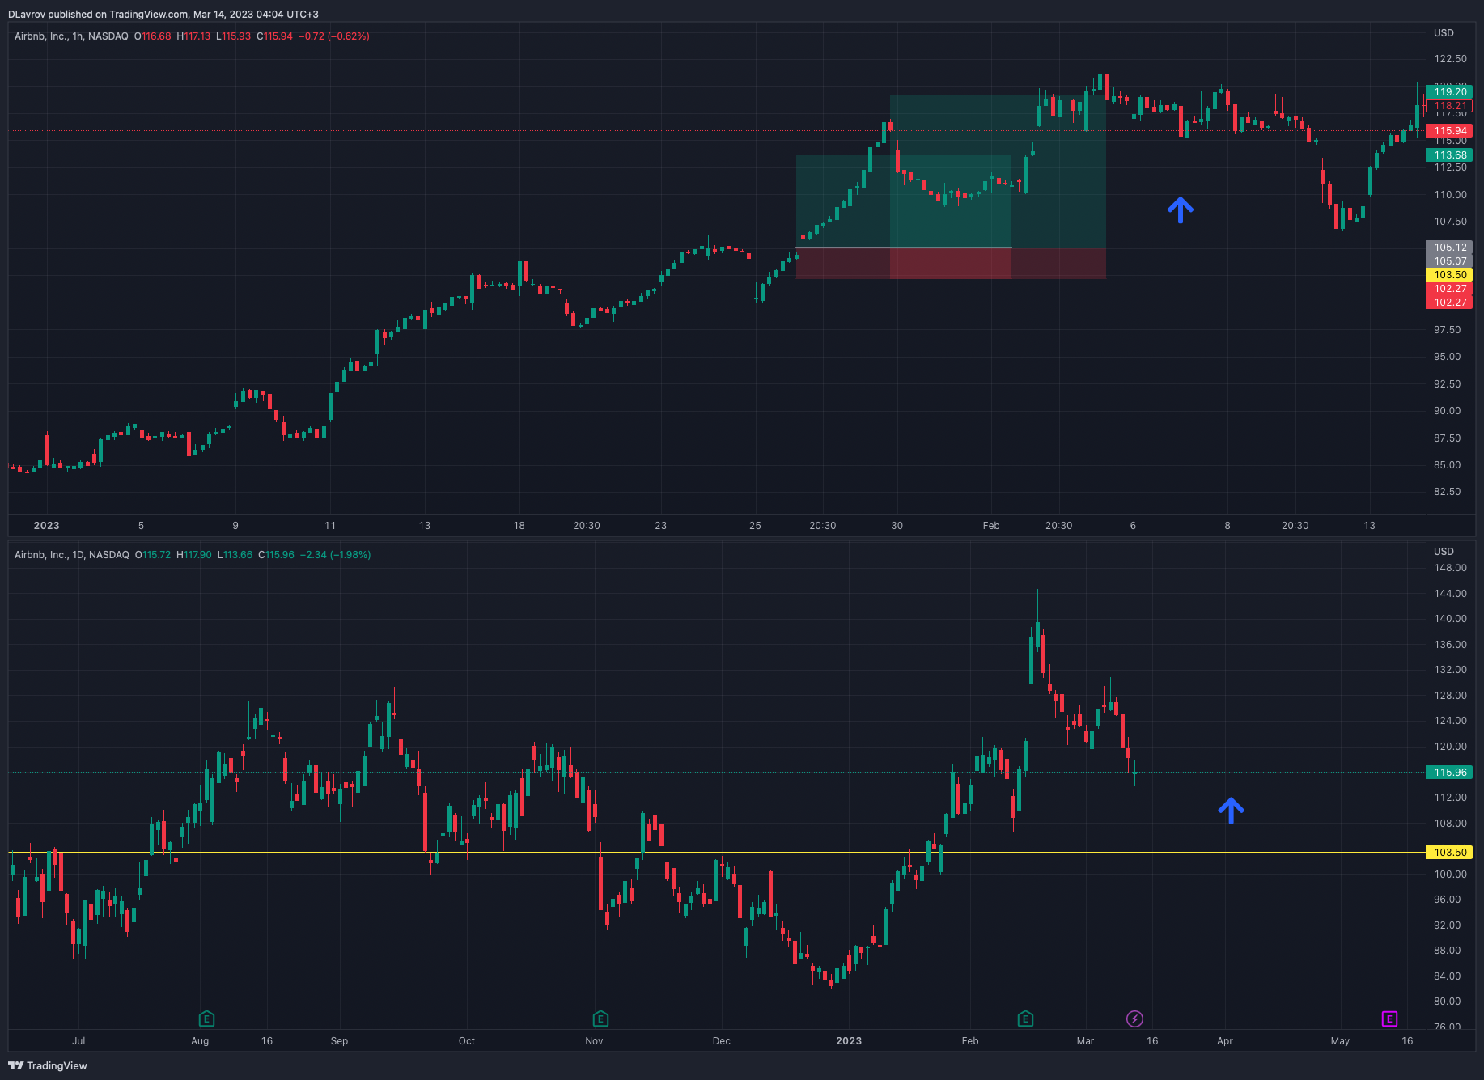This screenshot has width=1484, height=1080.
Task: Click the daily close value C115.96
Action: pos(276,555)
